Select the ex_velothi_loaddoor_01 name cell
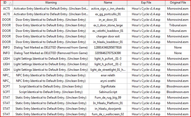191x117 pixels. click(x=108, y=31)
